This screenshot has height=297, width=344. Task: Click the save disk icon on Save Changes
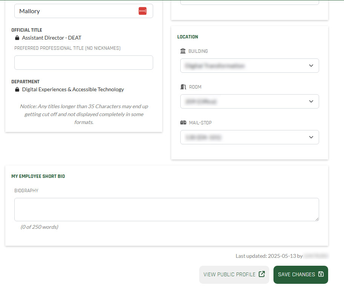(x=321, y=274)
